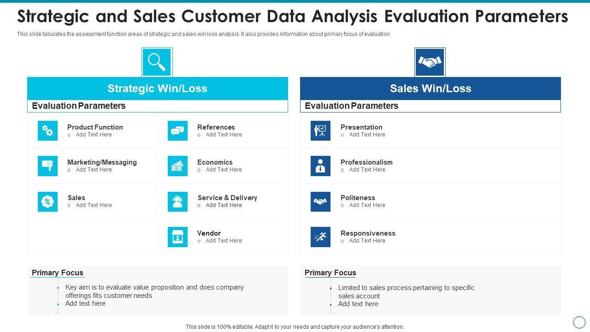The height and width of the screenshot is (332, 590).
Task: Select the Vendor storefront icon
Action: coord(177,237)
